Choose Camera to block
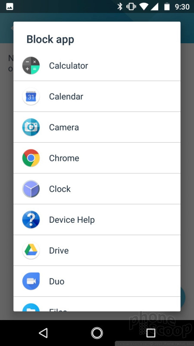This screenshot has height=346, width=194. pyautogui.click(x=97, y=127)
